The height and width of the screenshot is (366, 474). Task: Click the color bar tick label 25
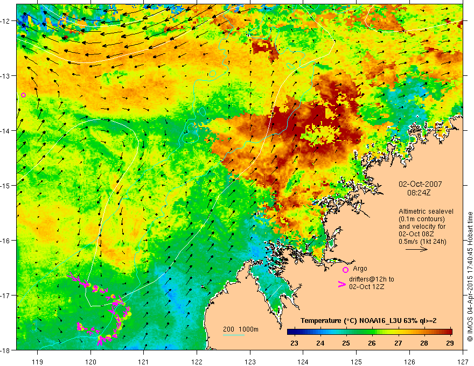click(346, 343)
